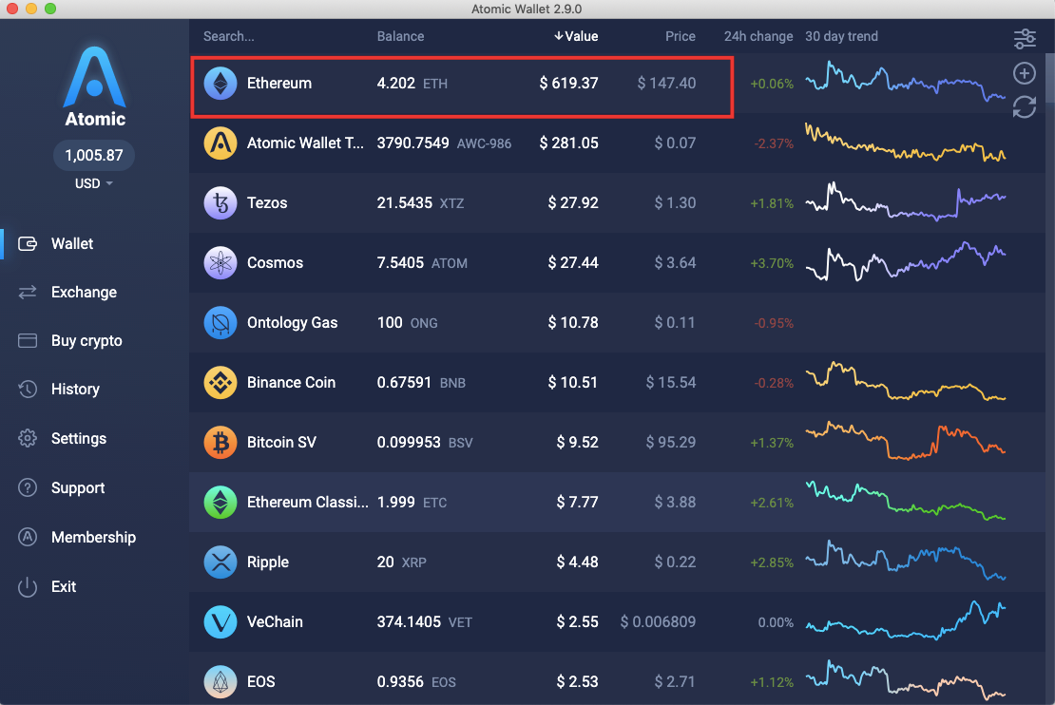Screen dimensions: 1055x705
Task: Sort by the Price column header
Action: coord(681,36)
